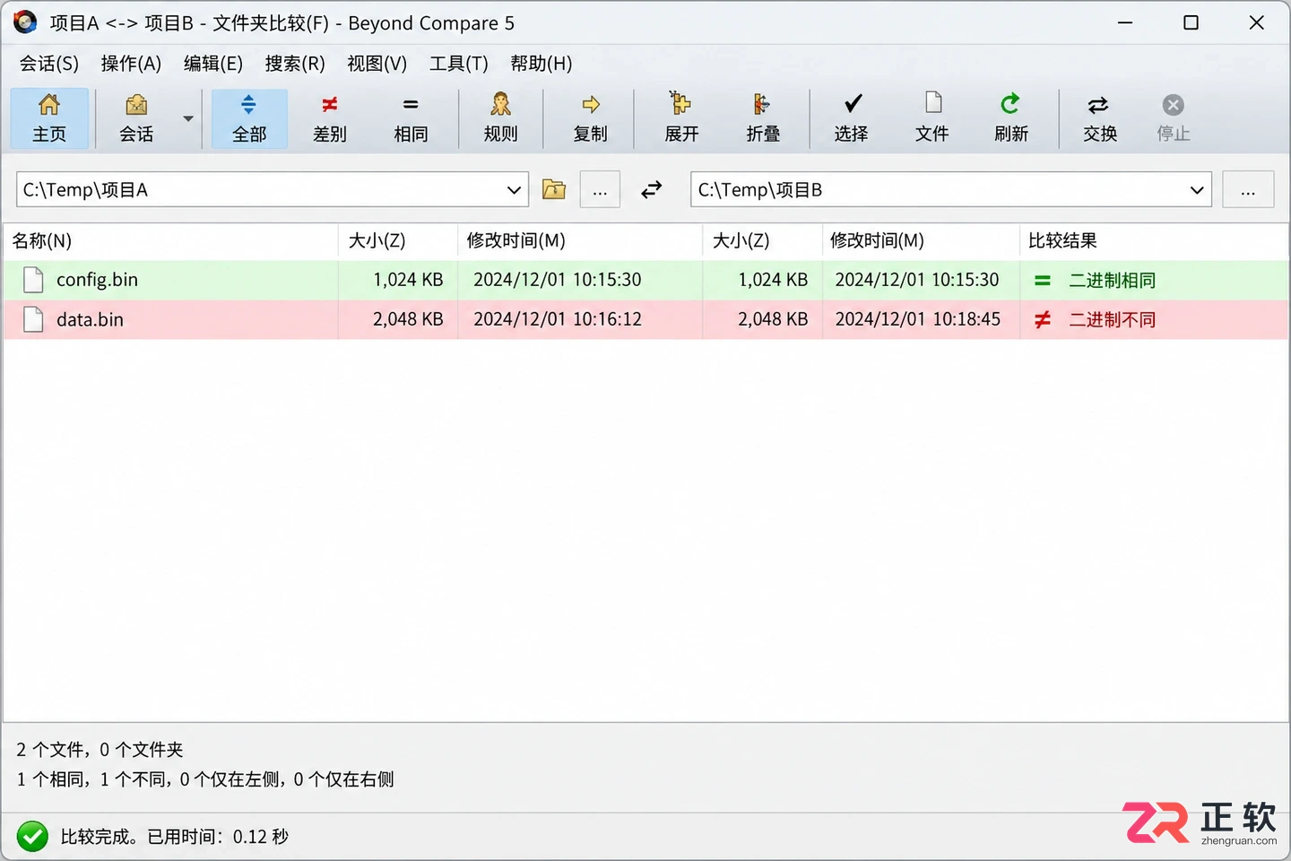Click the 刷新 refresh toolbar icon
The width and height of the screenshot is (1291, 861).
click(1010, 104)
